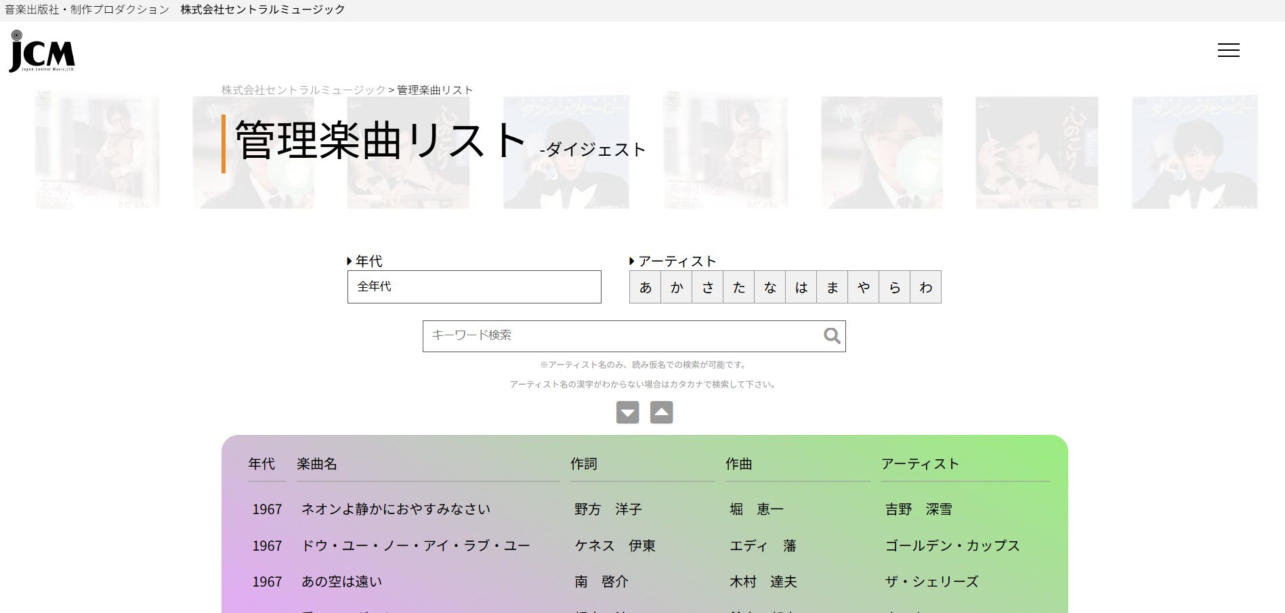Open the hamburger navigation menu

(1227, 50)
